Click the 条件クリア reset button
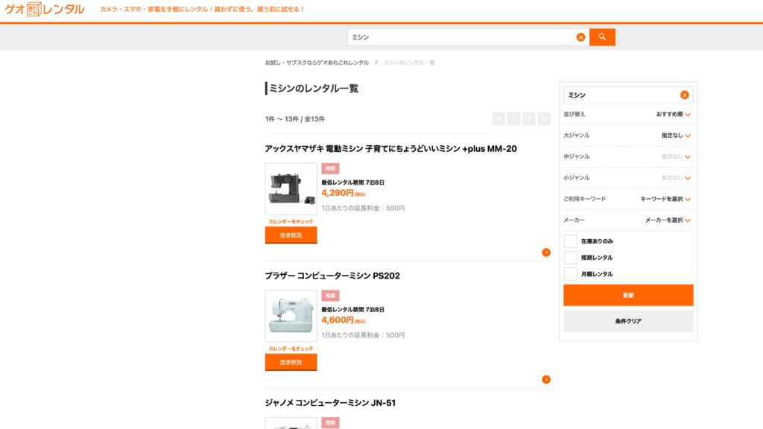The height and width of the screenshot is (429, 763). click(x=628, y=321)
